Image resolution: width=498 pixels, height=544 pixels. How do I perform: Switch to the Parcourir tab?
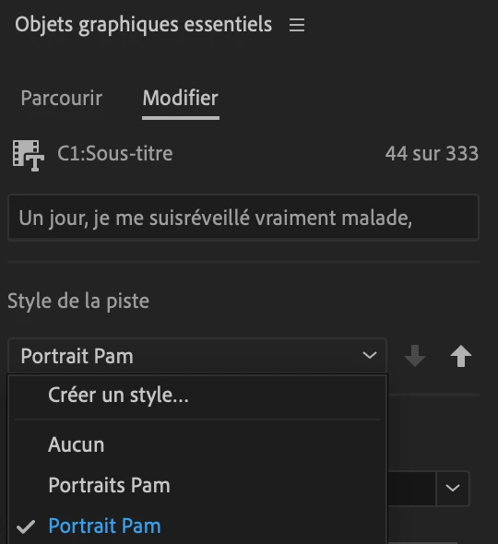tap(62, 98)
